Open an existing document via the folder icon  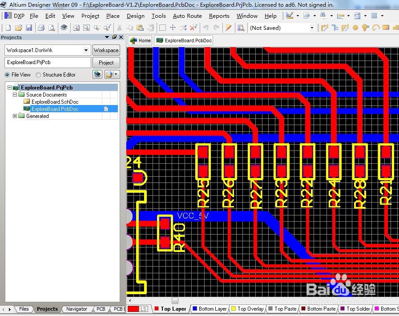point(18,28)
